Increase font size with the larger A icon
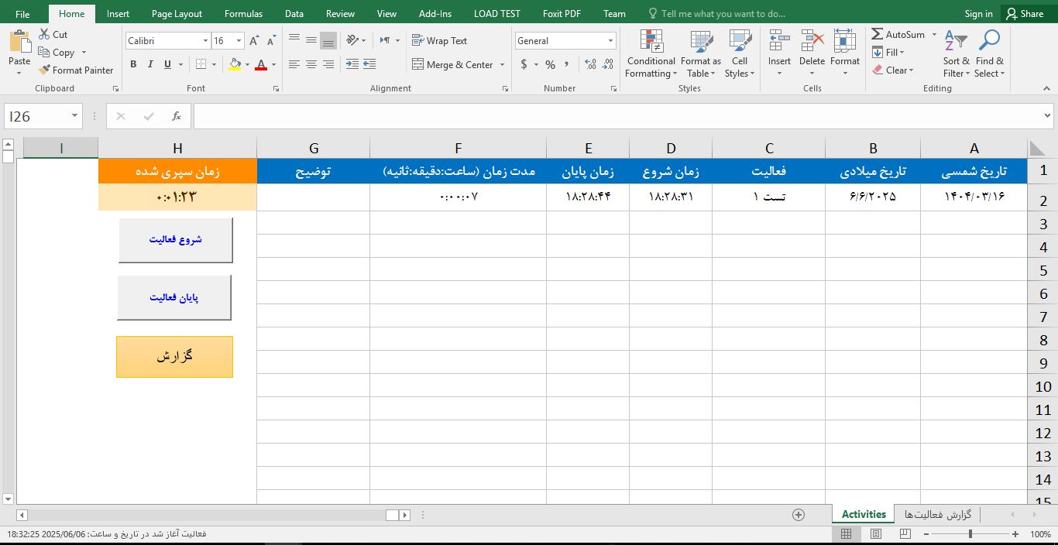1058x545 pixels. click(x=255, y=41)
